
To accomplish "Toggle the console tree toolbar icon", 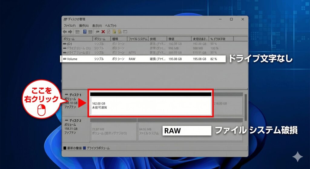I will pyautogui.click(x=77, y=32).
